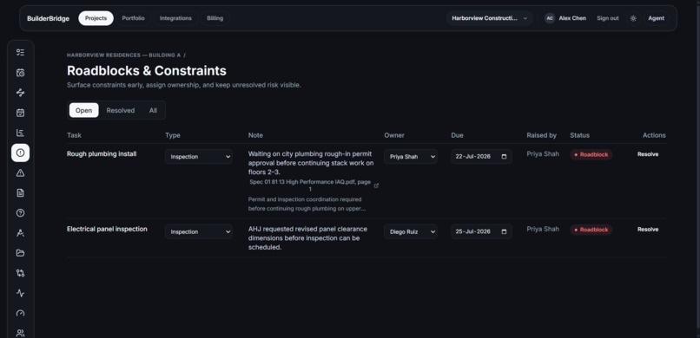Select the roadblocks circle-alert sidebar icon

20,153
